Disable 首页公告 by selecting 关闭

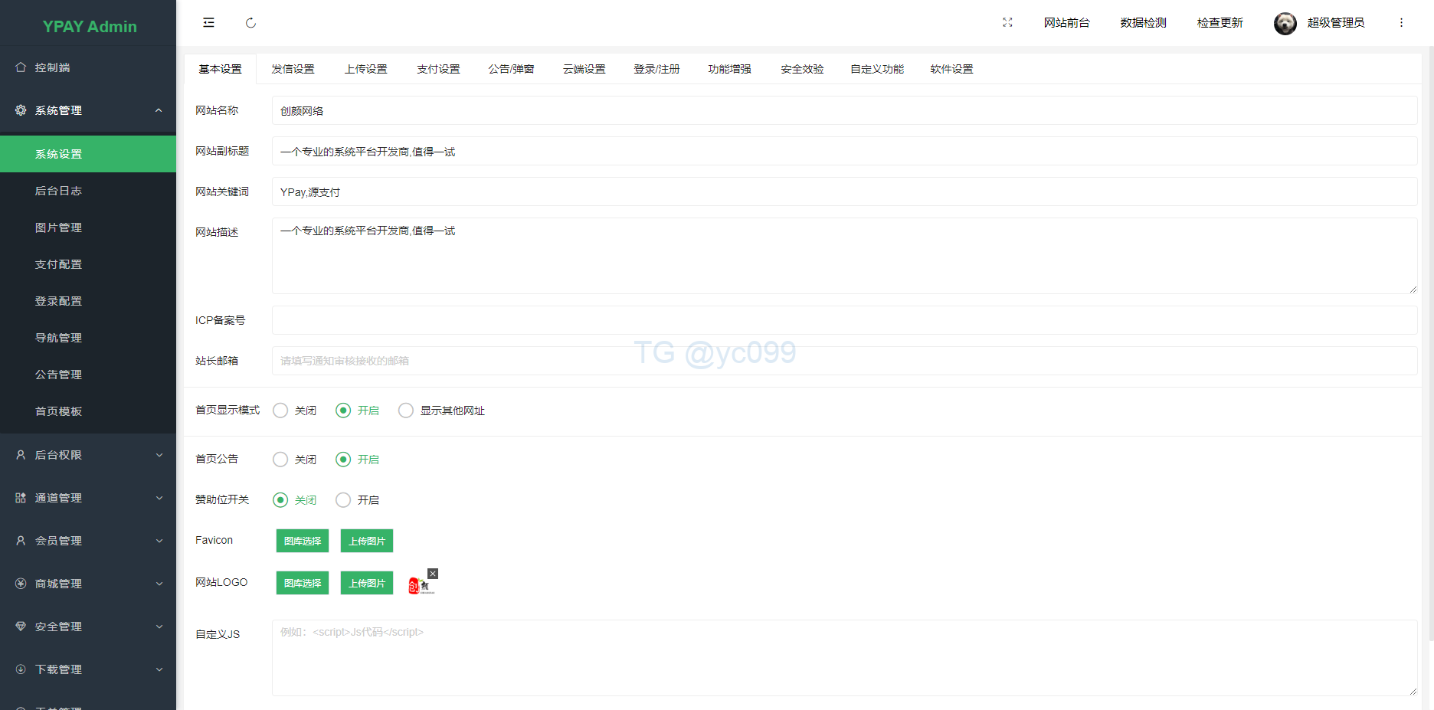[x=280, y=459]
